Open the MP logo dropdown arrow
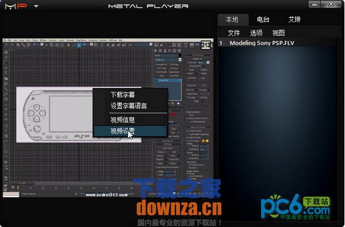This screenshot has height=227, width=345. pyautogui.click(x=36, y=6)
